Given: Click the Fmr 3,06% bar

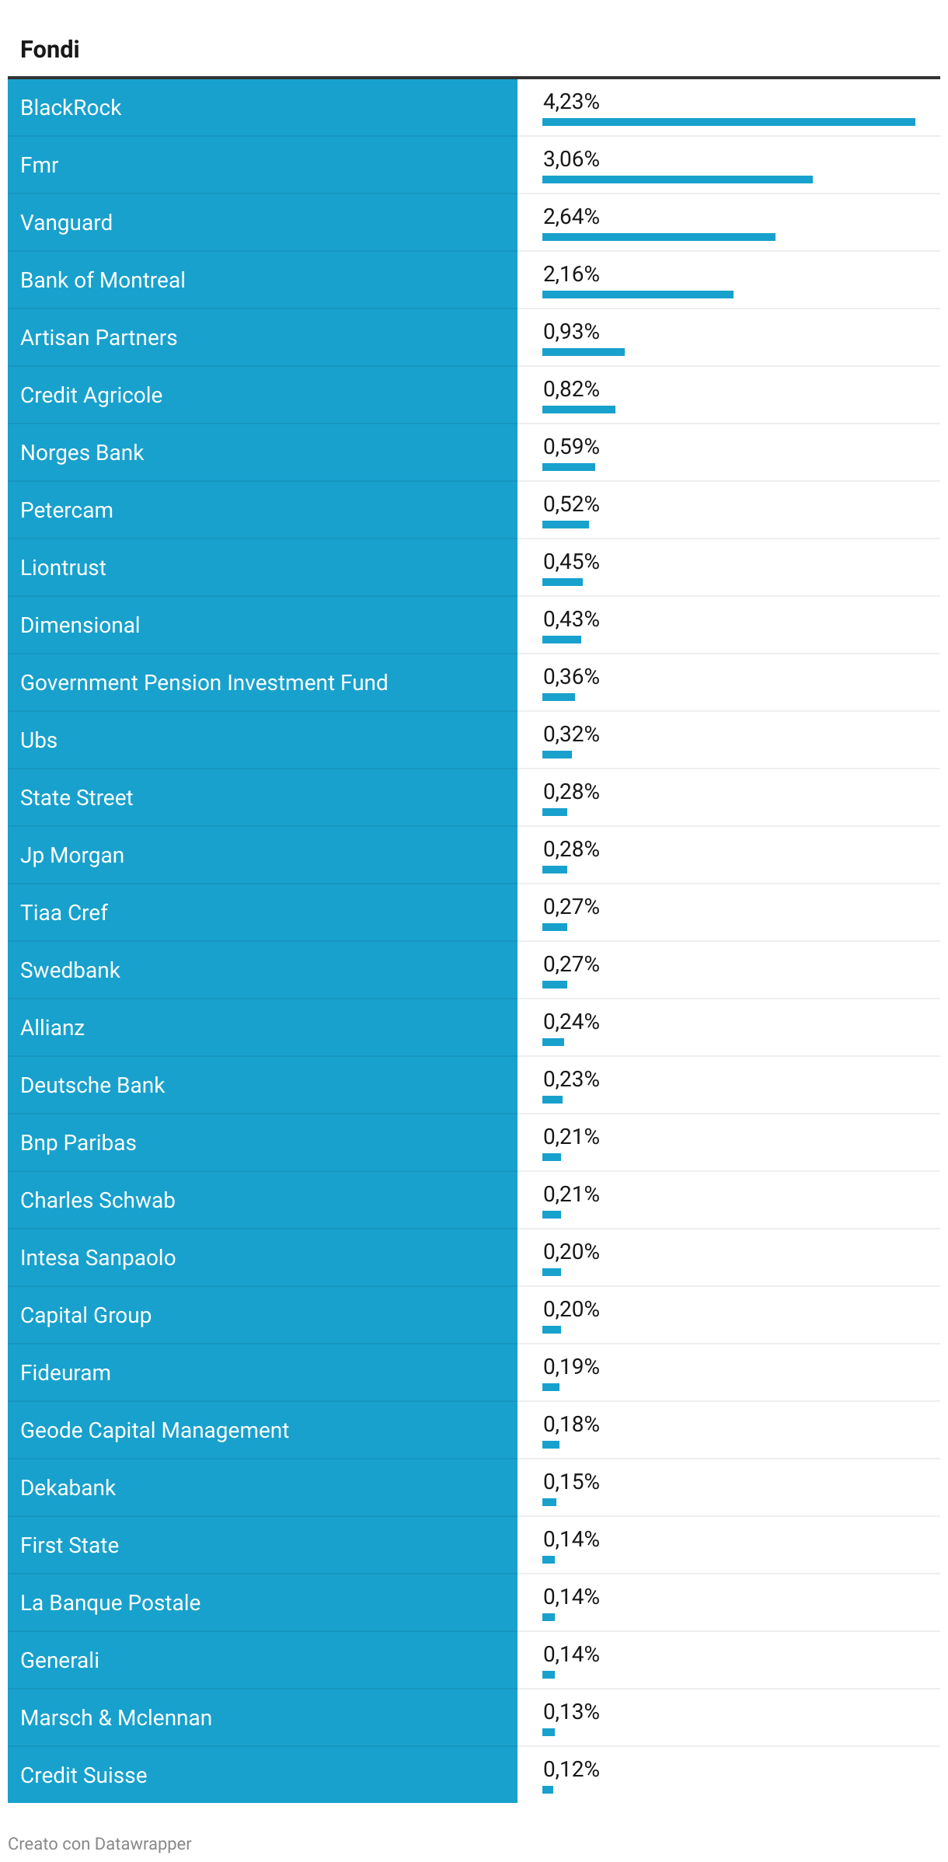Looking at the screenshot, I should pos(678,180).
